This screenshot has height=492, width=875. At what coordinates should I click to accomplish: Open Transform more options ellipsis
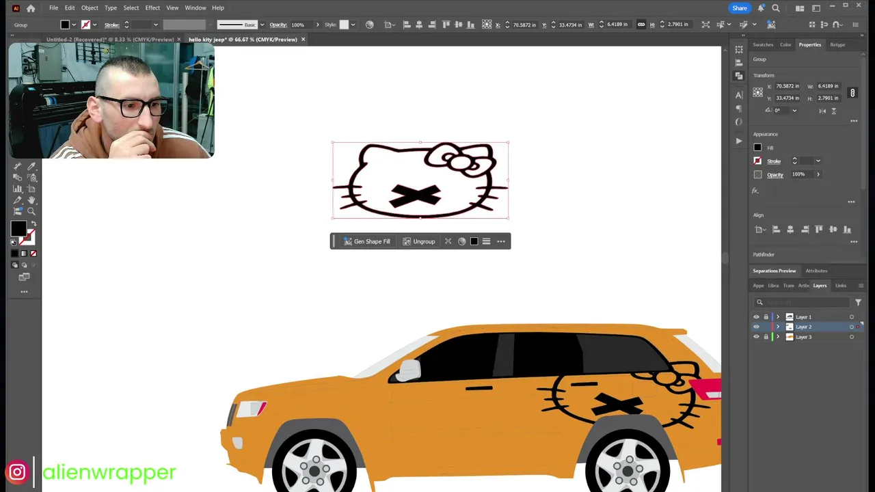click(854, 121)
